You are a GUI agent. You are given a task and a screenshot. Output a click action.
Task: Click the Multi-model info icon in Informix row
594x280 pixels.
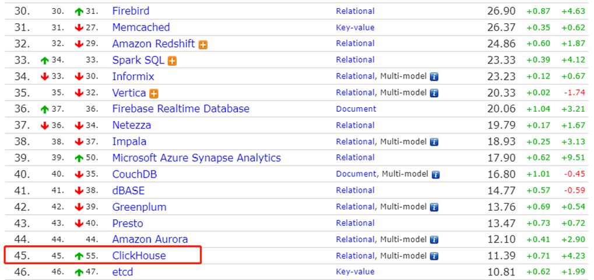coord(434,77)
